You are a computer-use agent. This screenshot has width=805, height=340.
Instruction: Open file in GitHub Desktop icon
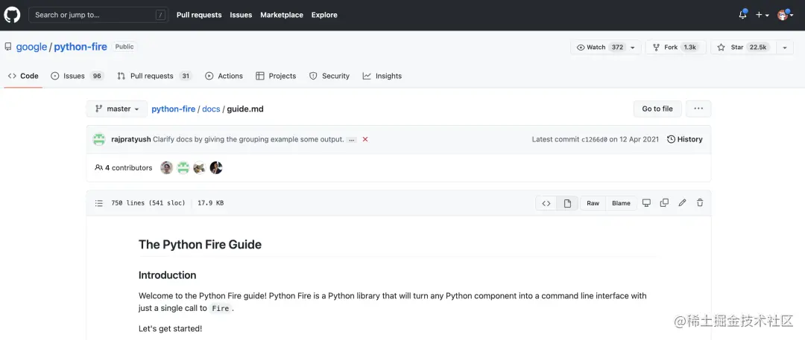coord(646,203)
